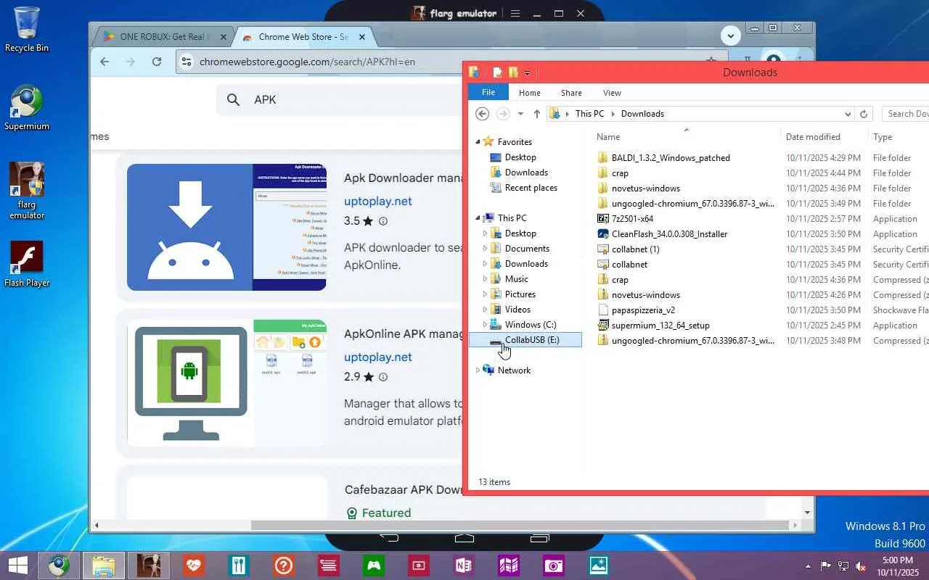
Task: Launch the flarg emulator desktop shortcut
Action: [x=27, y=191]
